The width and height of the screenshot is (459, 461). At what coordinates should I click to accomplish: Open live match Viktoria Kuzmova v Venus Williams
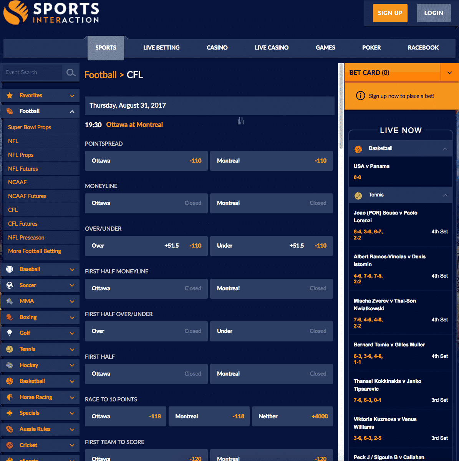point(385,423)
